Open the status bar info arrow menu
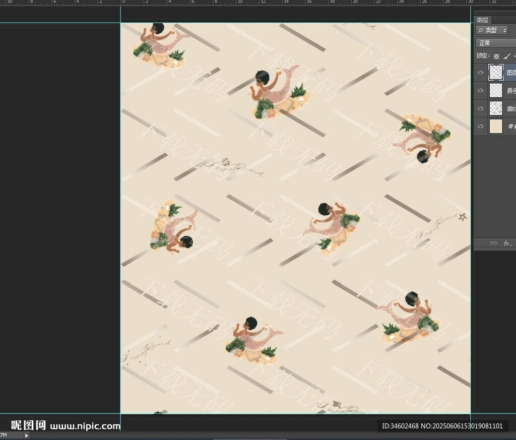The image size is (516, 440). pyautogui.click(x=27, y=435)
